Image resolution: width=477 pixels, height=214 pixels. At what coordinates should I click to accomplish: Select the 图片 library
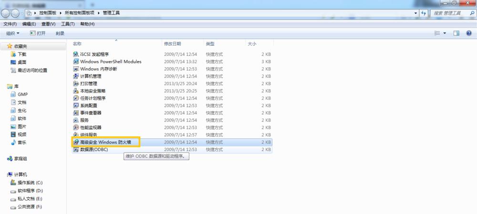tap(22, 126)
